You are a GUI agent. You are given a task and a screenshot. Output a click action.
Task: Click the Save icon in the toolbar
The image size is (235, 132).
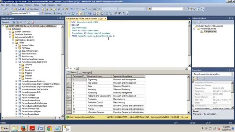(x=19, y=9)
